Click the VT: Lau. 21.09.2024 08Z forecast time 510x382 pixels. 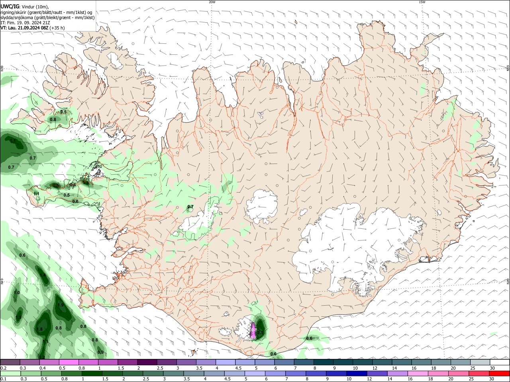pyautogui.click(x=25, y=28)
